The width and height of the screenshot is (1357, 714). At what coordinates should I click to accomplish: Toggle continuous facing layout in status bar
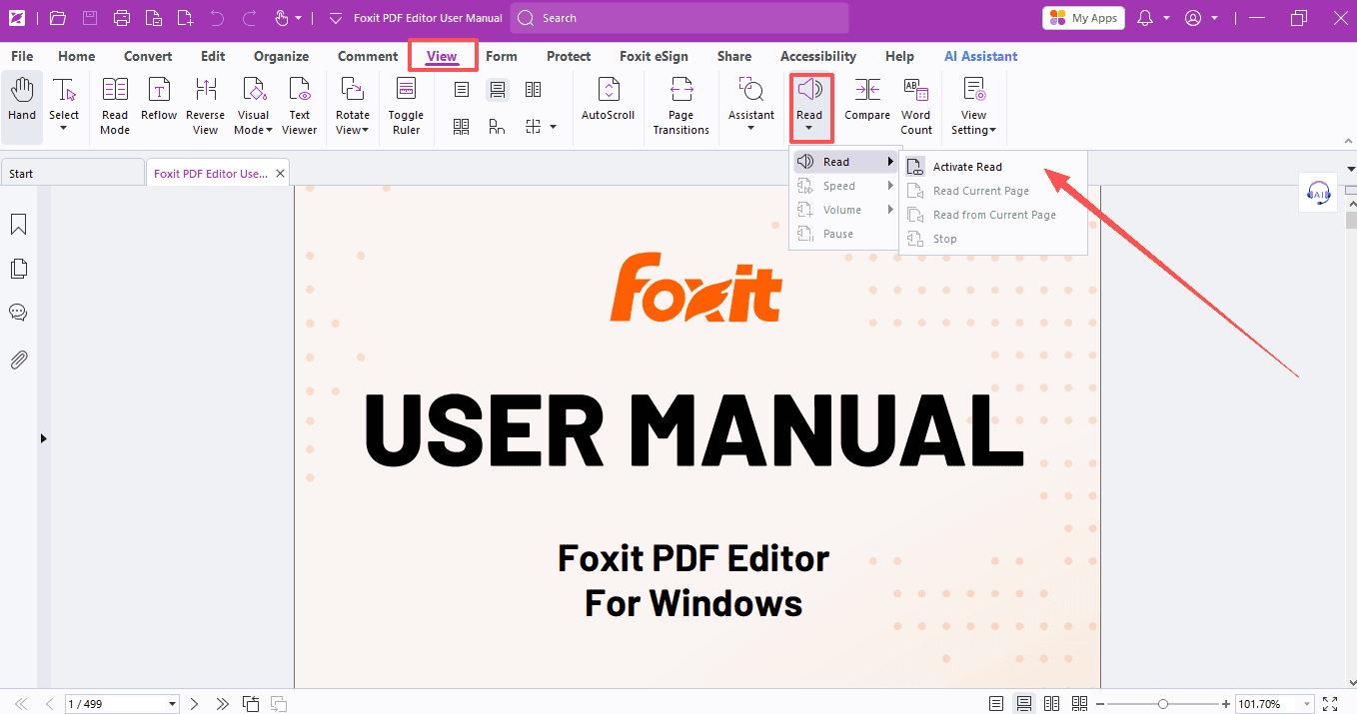click(1079, 704)
